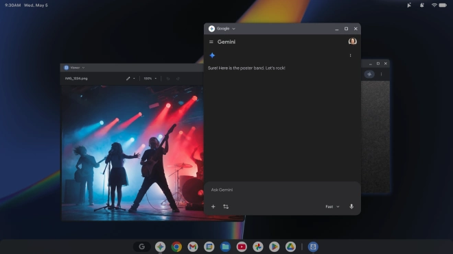Open Google Photos from the shelf

click(x=257, y=246)
